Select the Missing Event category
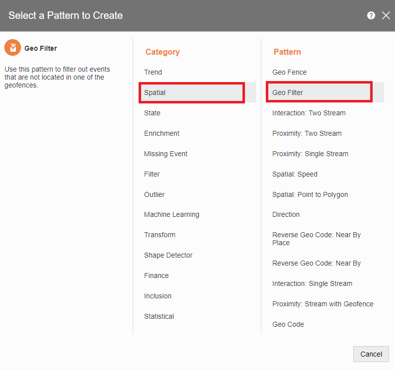The image size is (395, 370). pyautogui.click(x=165, y=154)
